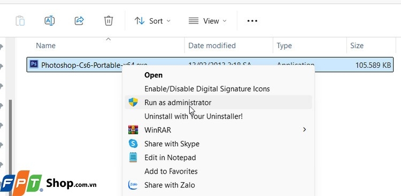
Task: Choose Edit in Notepad
Action: (x=218, y=158)
